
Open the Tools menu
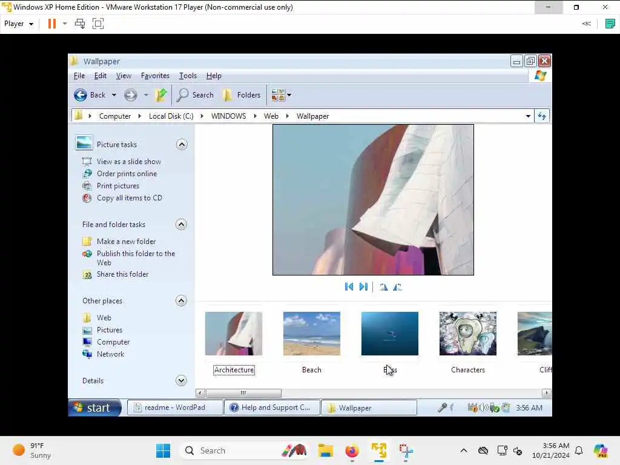188,76
